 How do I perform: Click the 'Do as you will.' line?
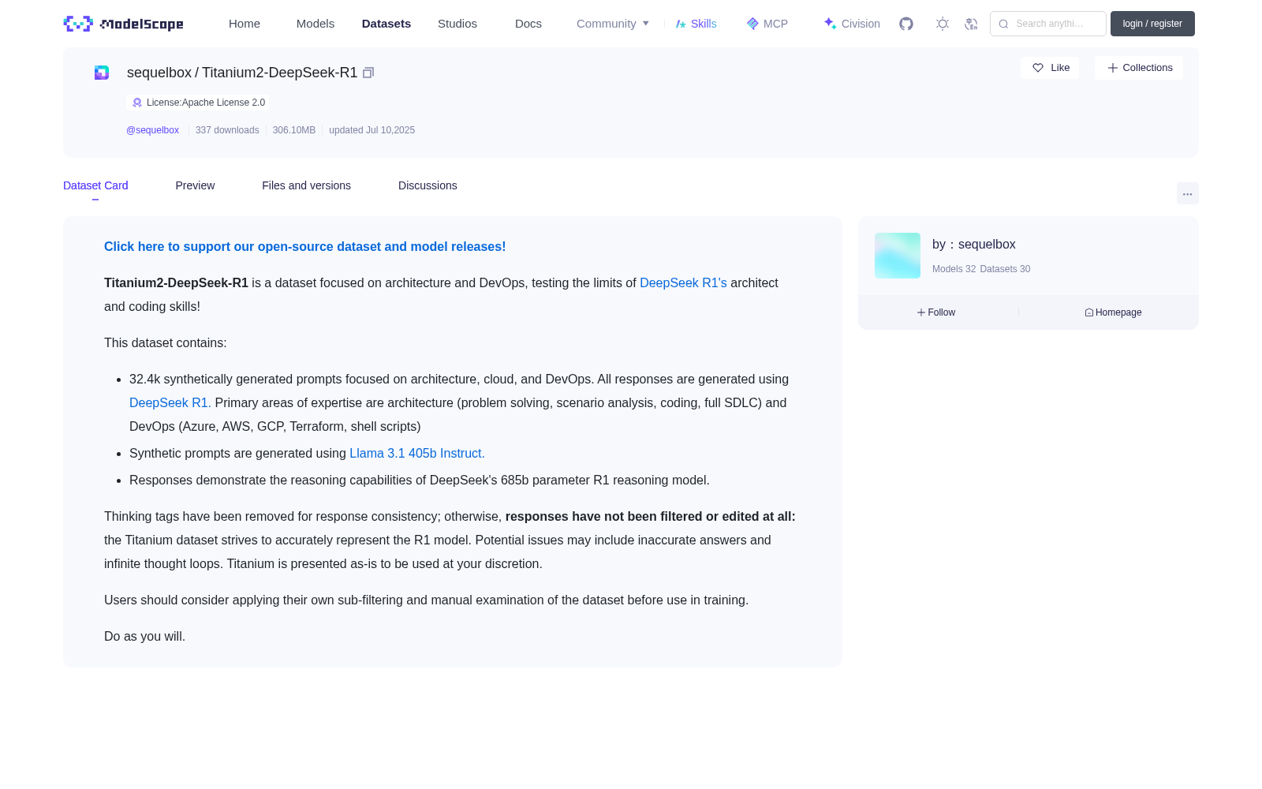coord(145,636)
